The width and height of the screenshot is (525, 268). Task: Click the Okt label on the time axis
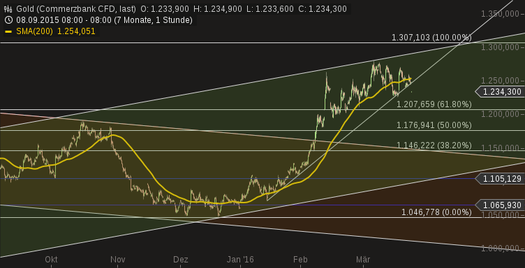point(51,260)
